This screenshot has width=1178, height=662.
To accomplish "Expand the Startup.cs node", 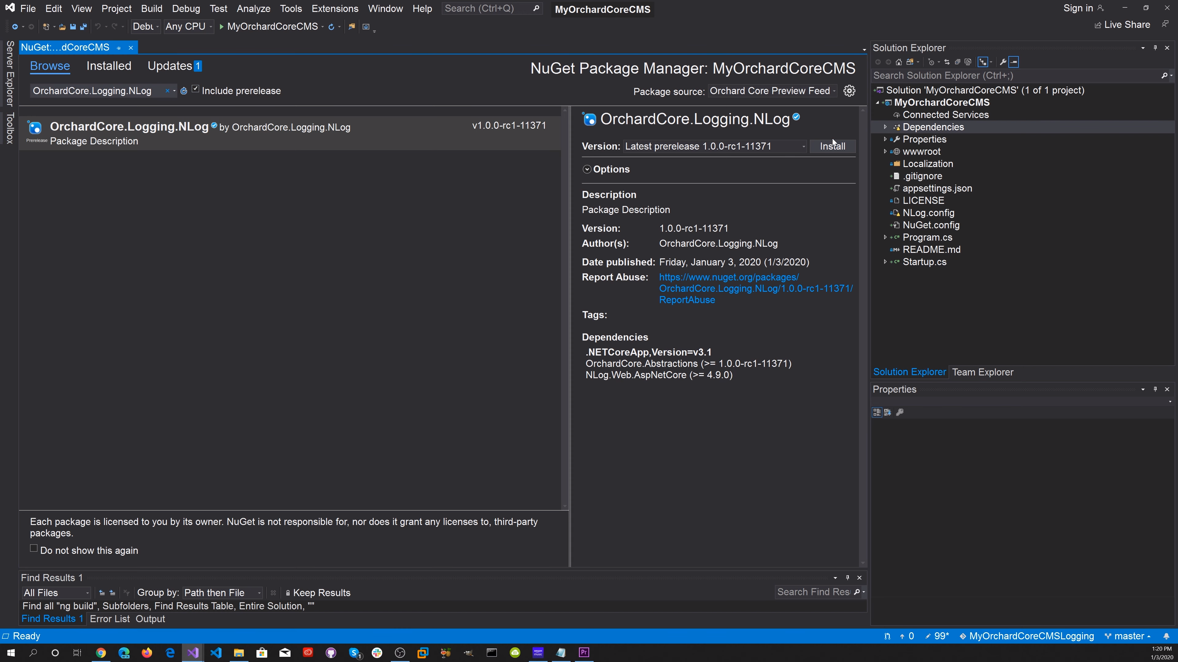I will point(885,262).
